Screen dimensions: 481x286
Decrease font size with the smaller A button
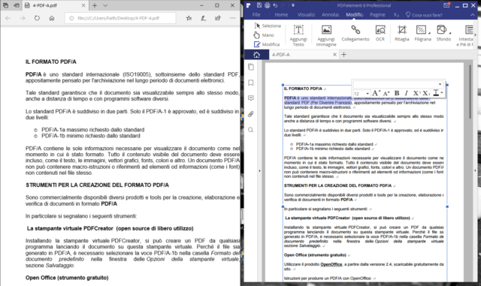click(x=386, y=93)
